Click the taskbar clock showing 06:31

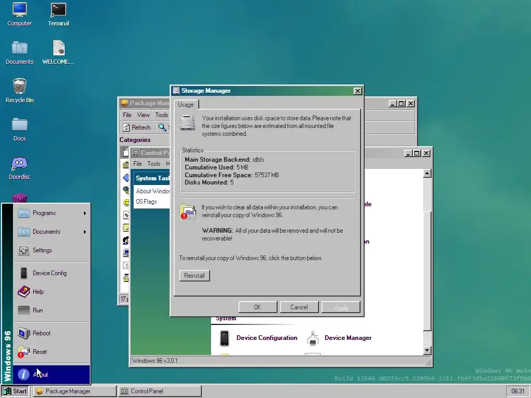[518, 391]
